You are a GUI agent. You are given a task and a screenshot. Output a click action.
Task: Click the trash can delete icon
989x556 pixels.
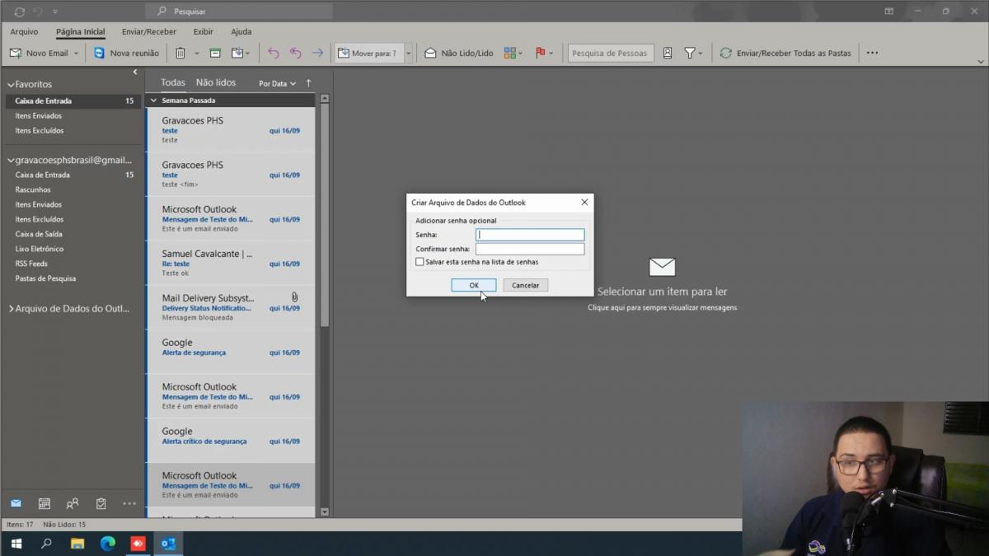(180, 53)
